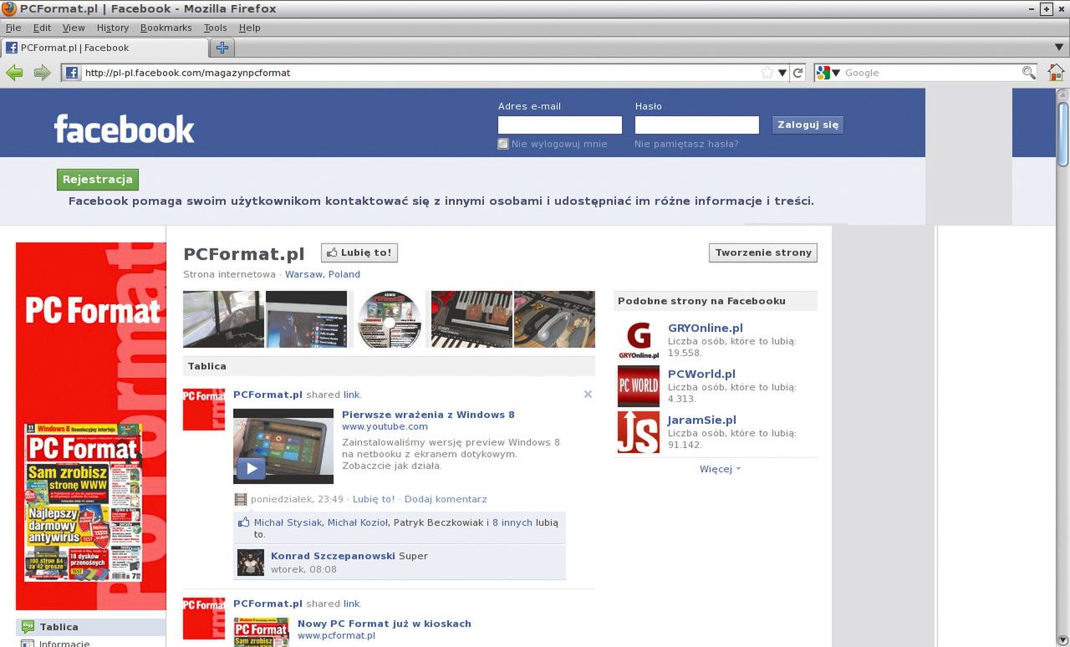Screen dimensions: 1070x647
Task: Click the GRYOnline.pl logo icon
Action: pos(639,340)
